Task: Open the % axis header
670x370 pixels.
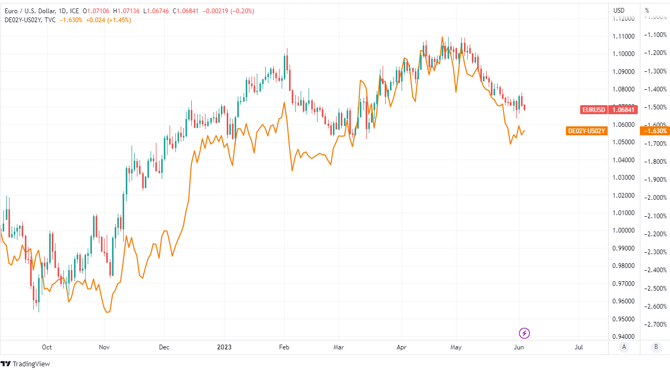Action: 647,10
